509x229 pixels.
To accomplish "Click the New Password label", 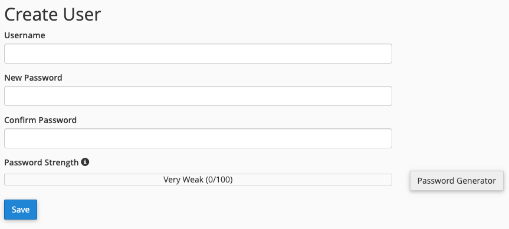I will pos(33,78).
